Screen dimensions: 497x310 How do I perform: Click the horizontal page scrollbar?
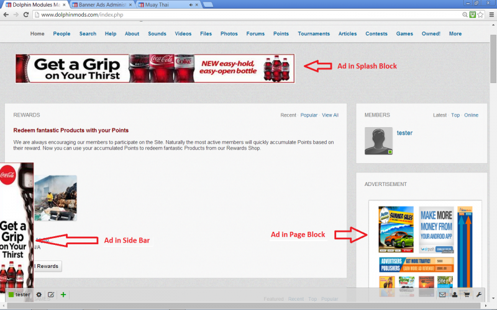tap(244, 306)
